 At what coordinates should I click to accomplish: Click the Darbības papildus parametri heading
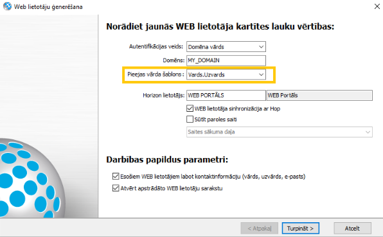click(167, 160)
